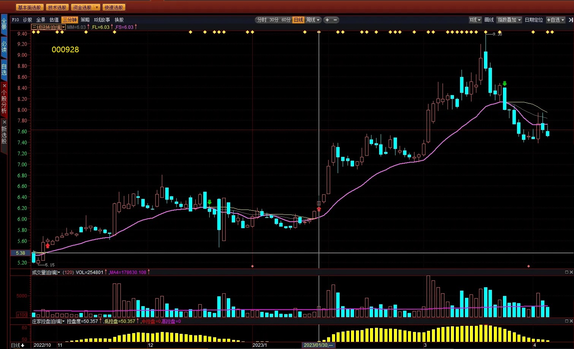
Task: Click the 5.38 price axis label
Action: [21, 253]
